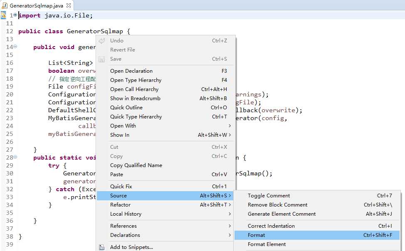Expand the Refactor submenu
The height and width of the screenshot is (251, 405).
(x=166, y=205)
